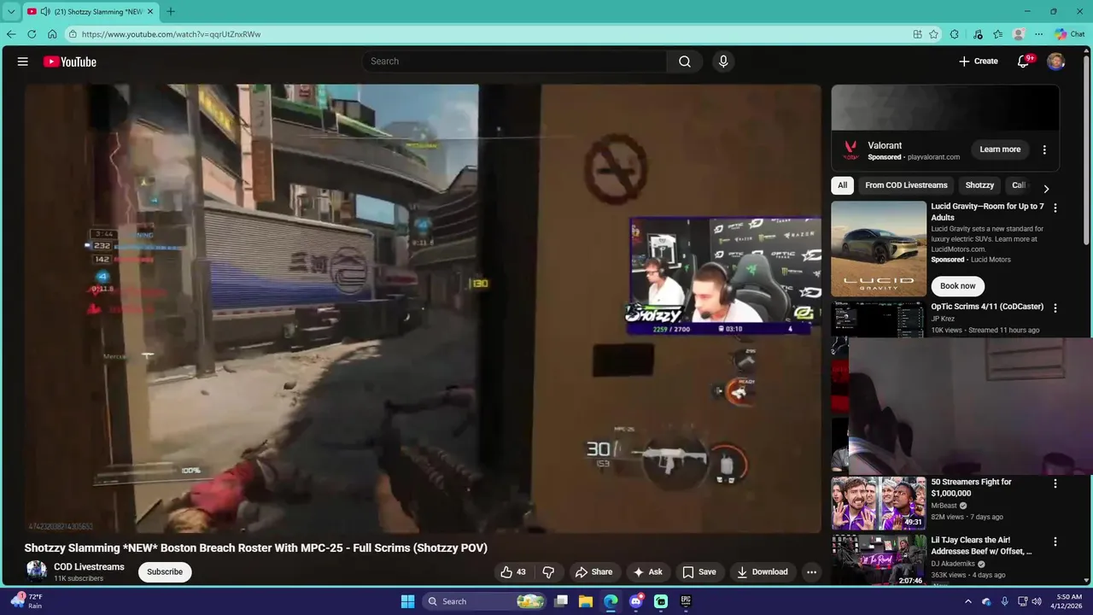Open Discord from the taskbar
Viewport: 1093px width, 615px height.
(x=636, y=601)
